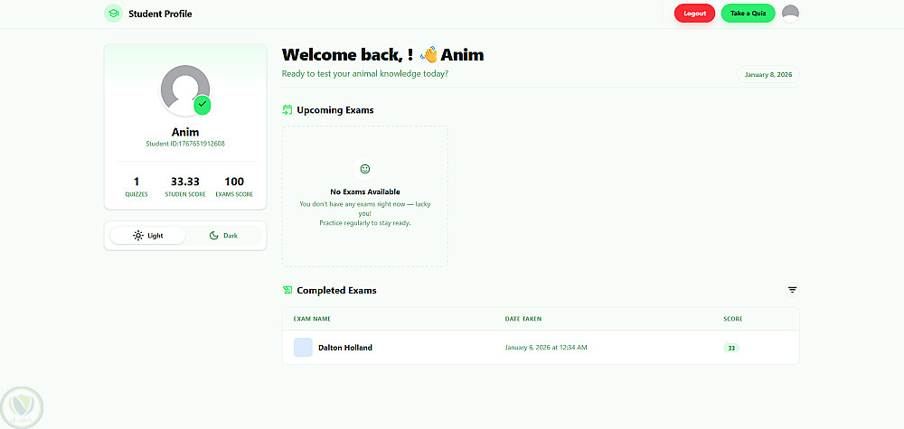Sort by the DATE TAKEN column header
This screenshot has height=429, width=904.
tap(523, 319)
